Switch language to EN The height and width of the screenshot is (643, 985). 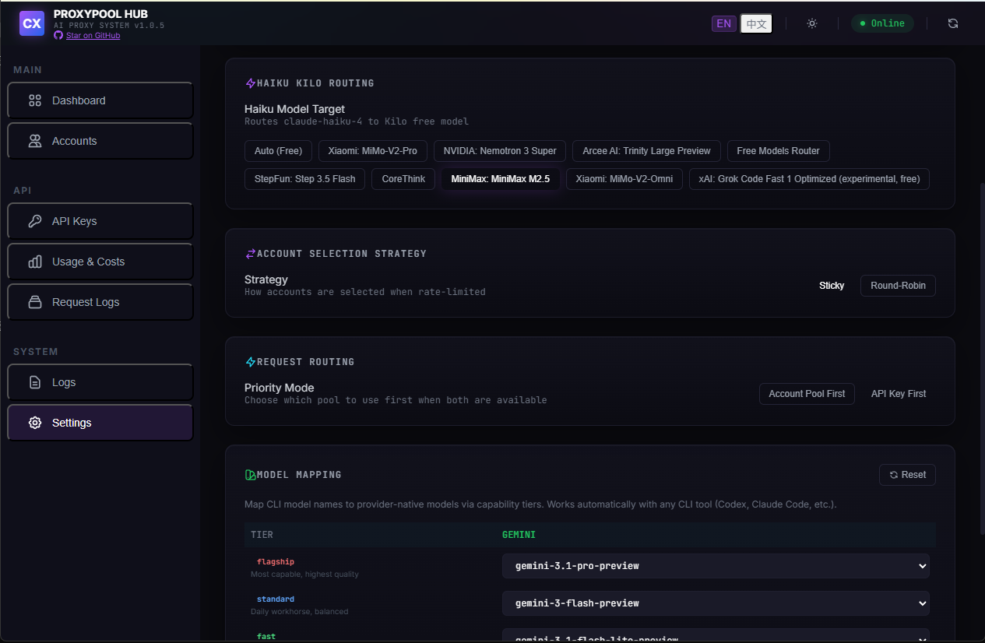coord(723,23)
